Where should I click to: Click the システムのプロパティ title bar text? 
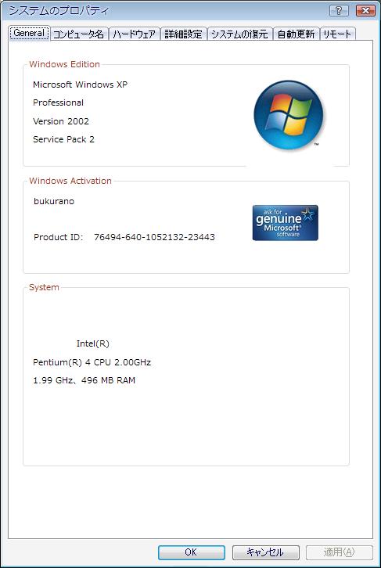59,10
